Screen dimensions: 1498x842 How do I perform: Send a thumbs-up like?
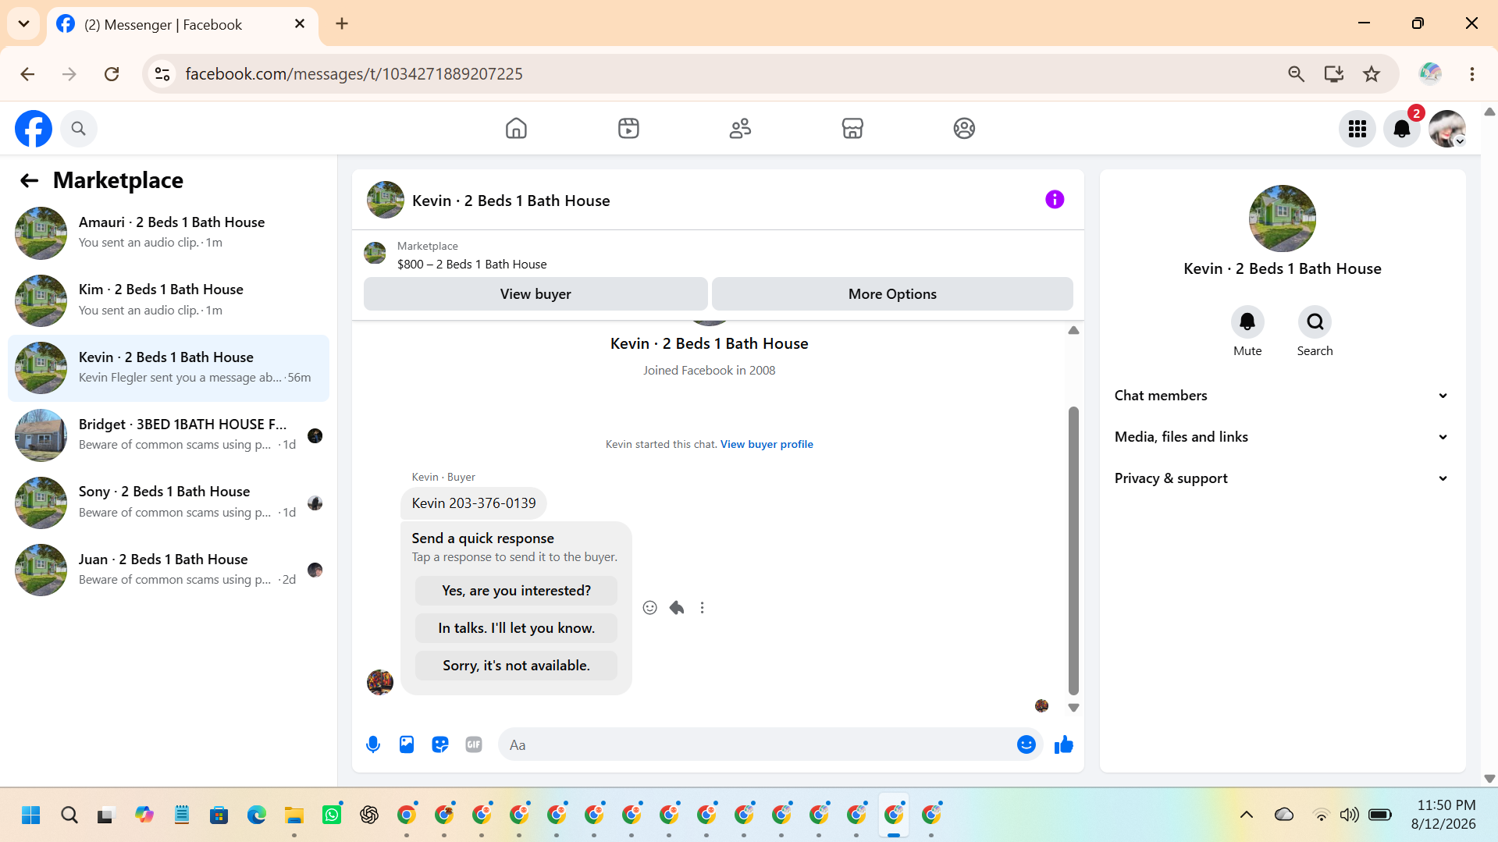pyautogui.click(x=1063, y=744)
